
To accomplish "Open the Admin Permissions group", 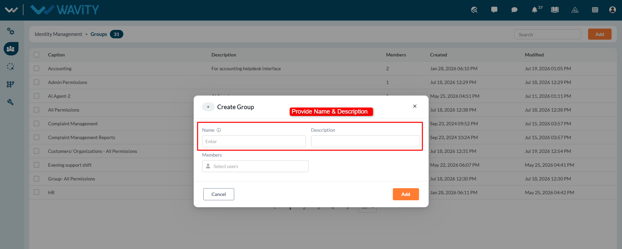I will pos(68,82).
